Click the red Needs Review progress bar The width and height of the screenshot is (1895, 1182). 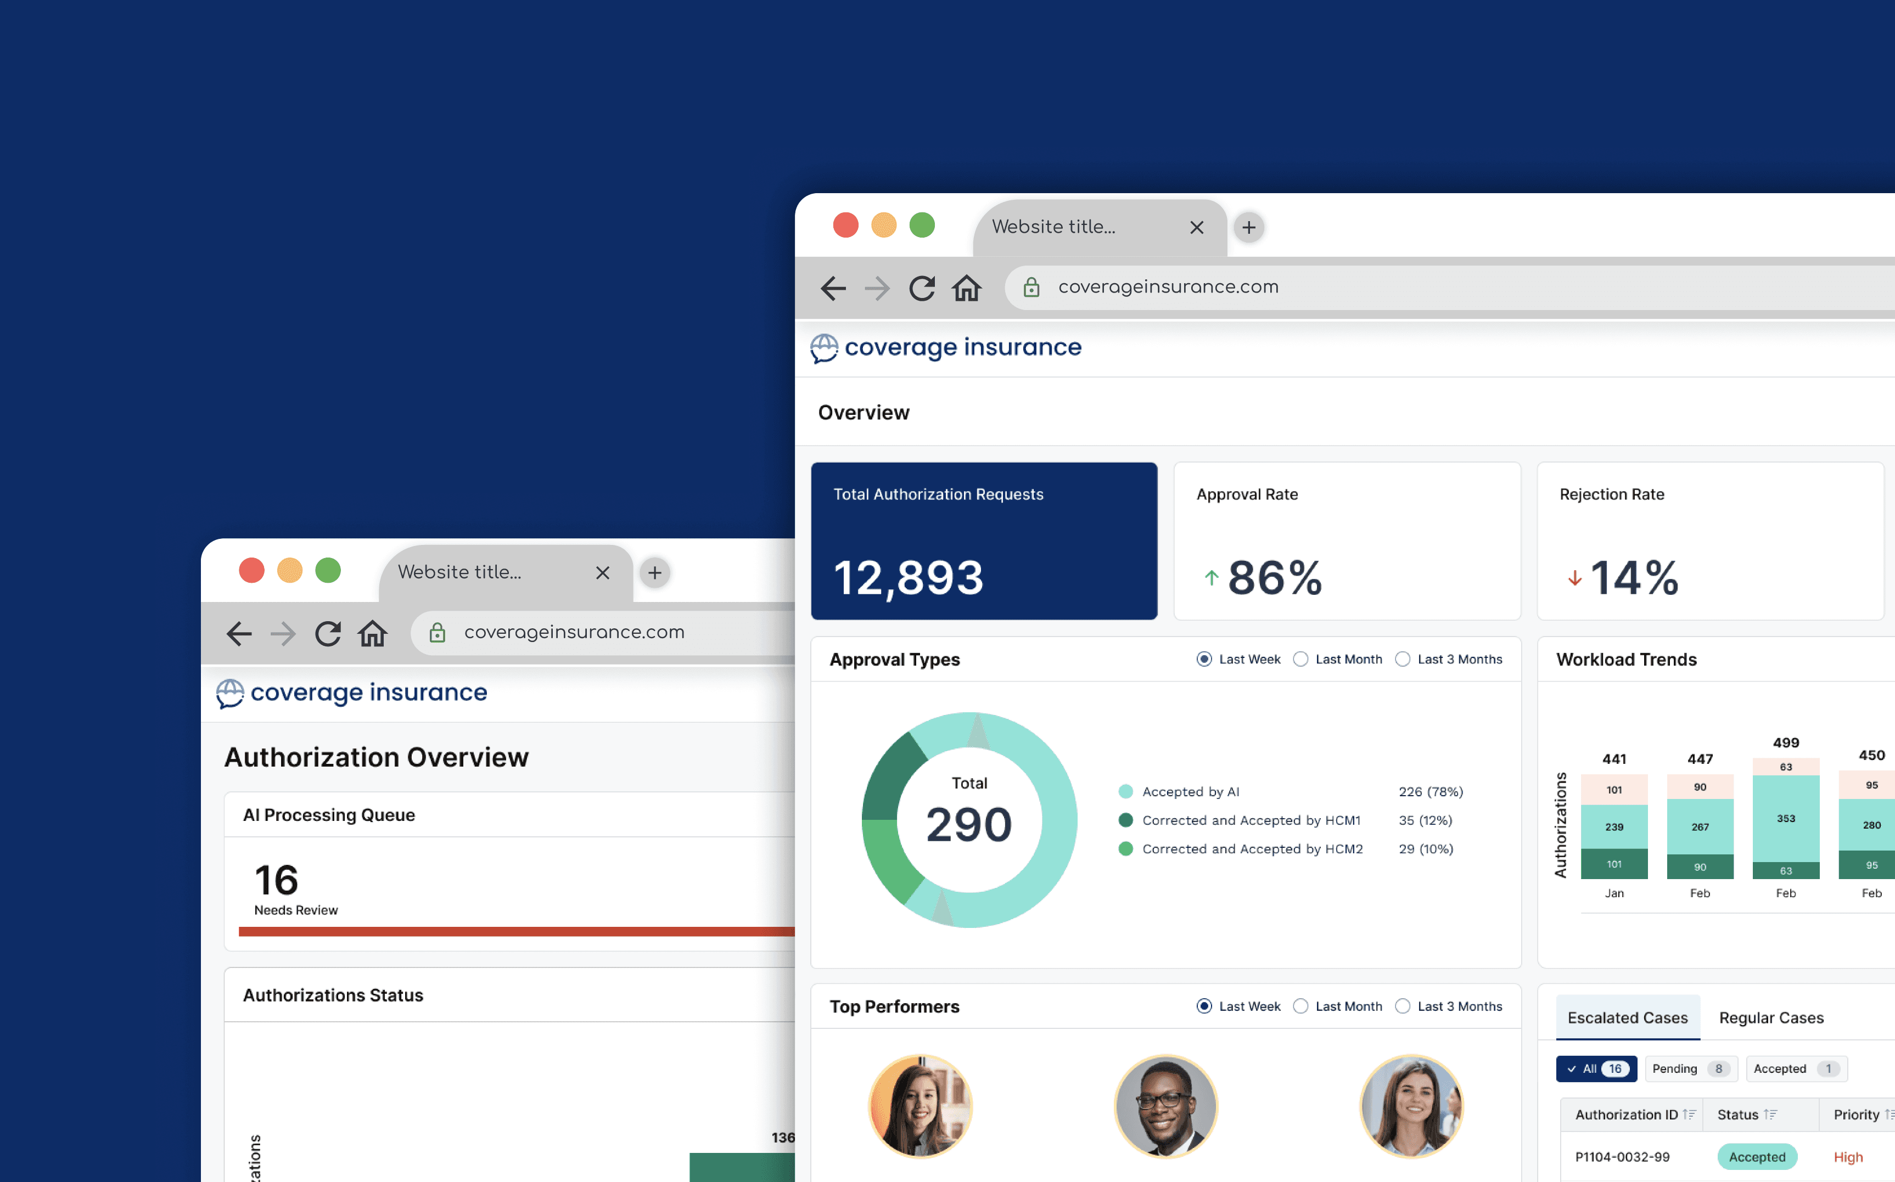coord(516,931)
